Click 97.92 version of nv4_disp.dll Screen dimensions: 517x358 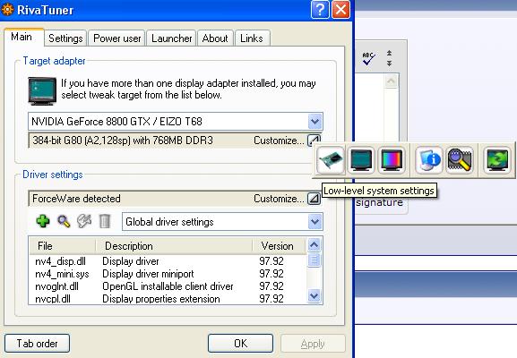click(x=271, y=261)
